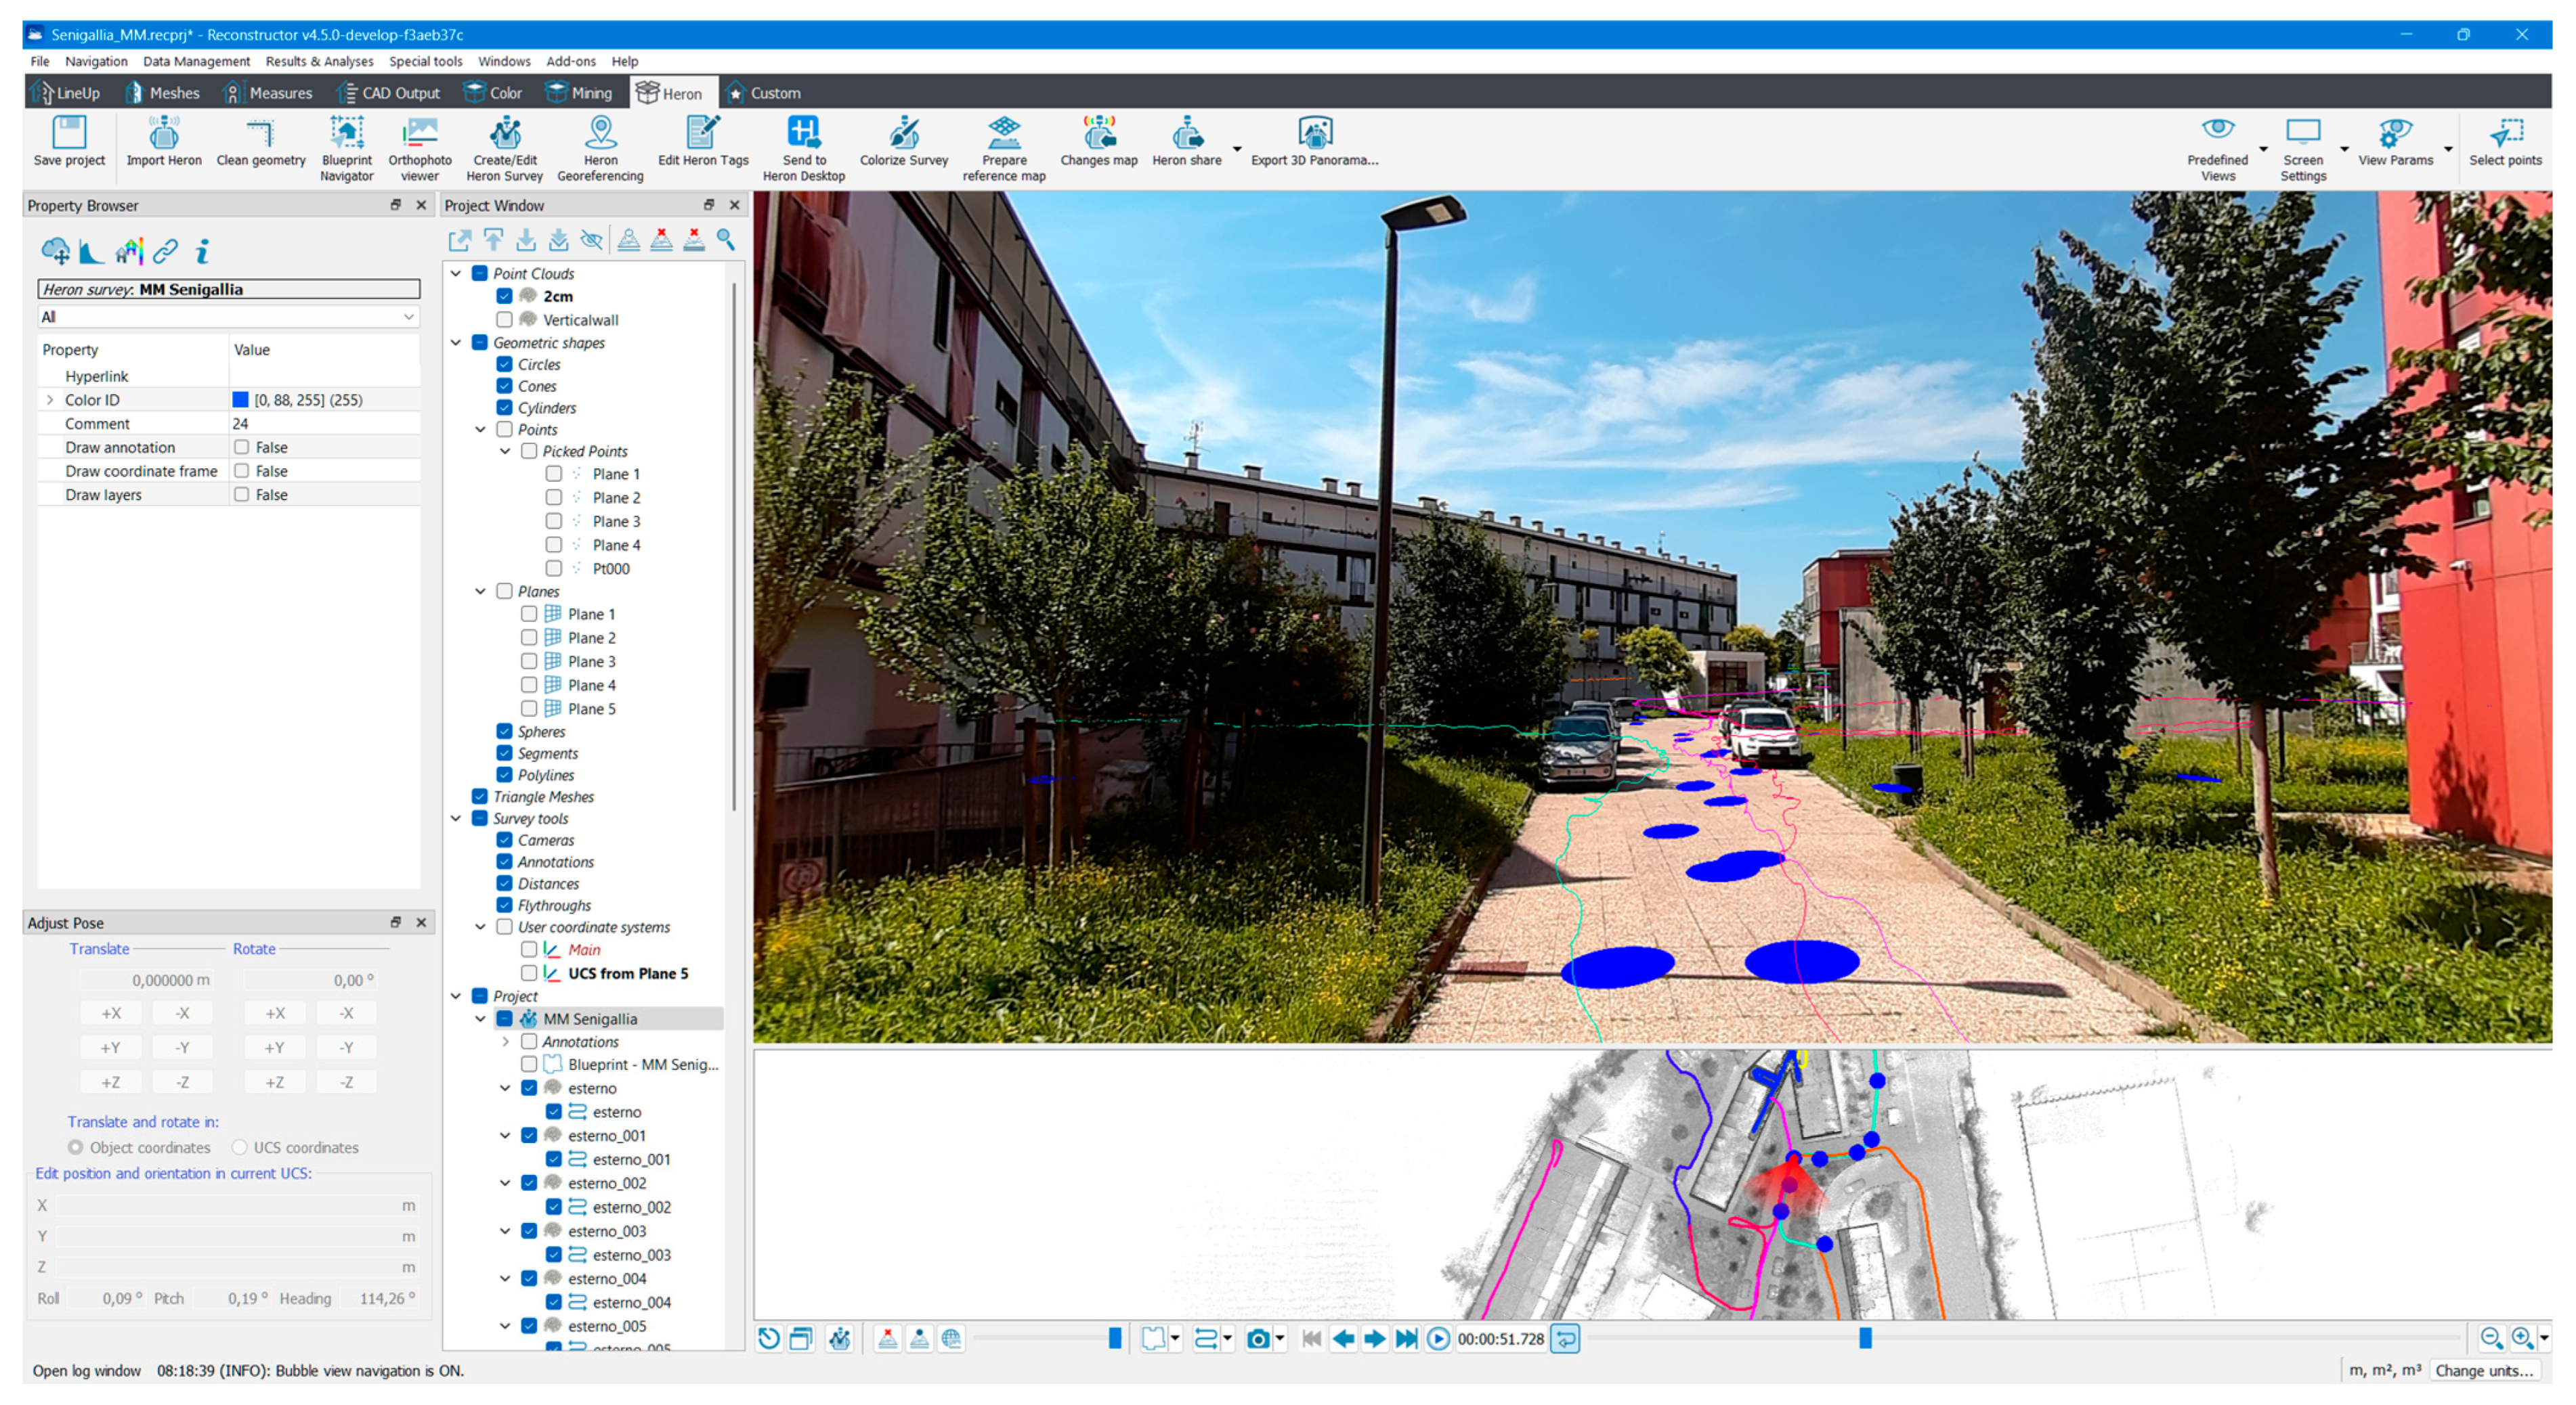This screenshot has width=2576, height=1405.
Task: Open the Blueprint Navigator tool
Action: (346, 133)
